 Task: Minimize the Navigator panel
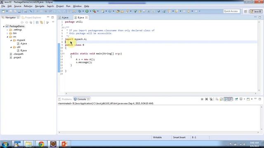tap(48, 17)
